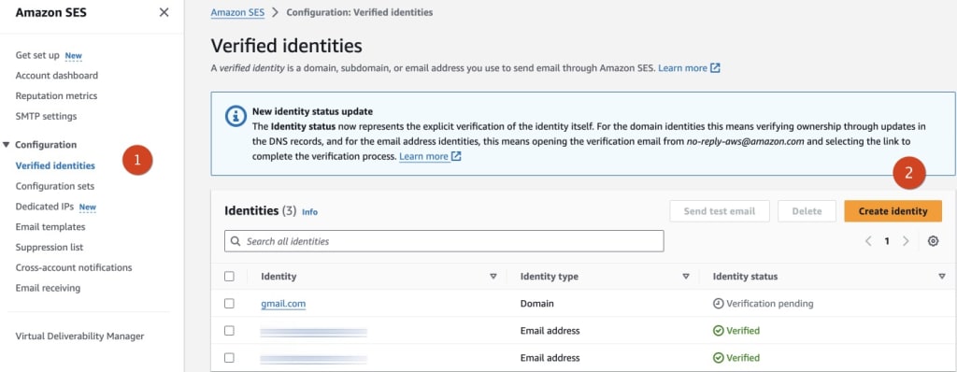Sort by Identity type column arrow
The height and width of the screenshot is (372, 957).
click(685, 276)
